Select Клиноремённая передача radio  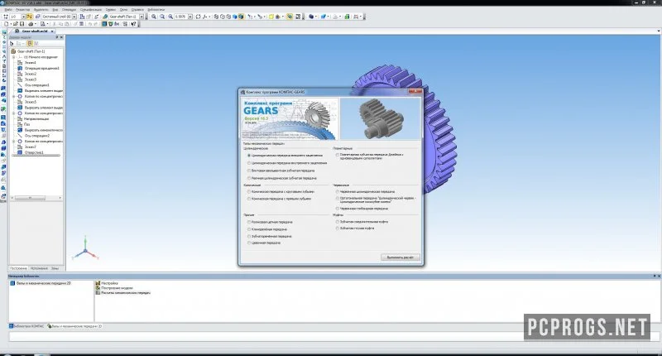249,229
